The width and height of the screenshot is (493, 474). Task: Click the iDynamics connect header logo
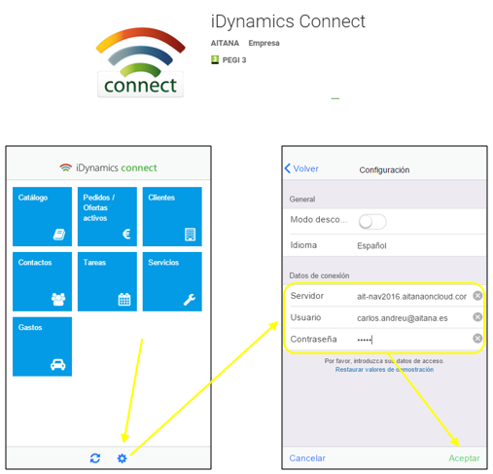click(x=108, y=167)
